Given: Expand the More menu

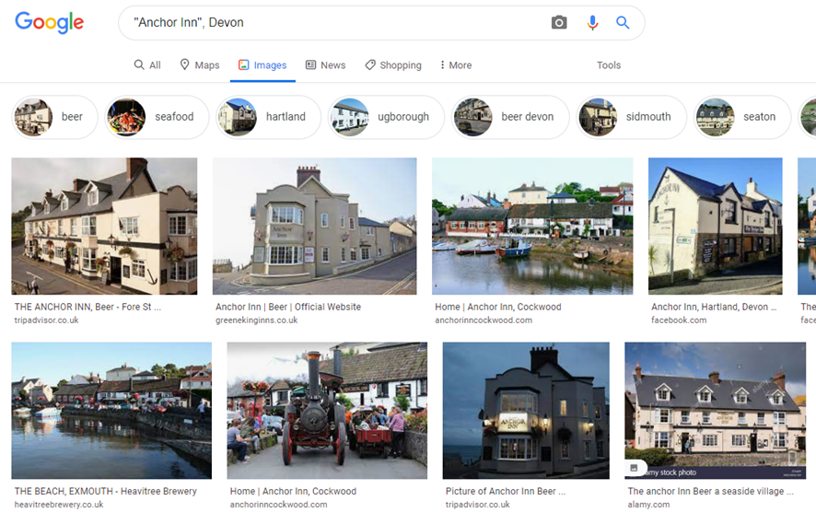Looking at the screenshot, I should click(x=455, y=65).
